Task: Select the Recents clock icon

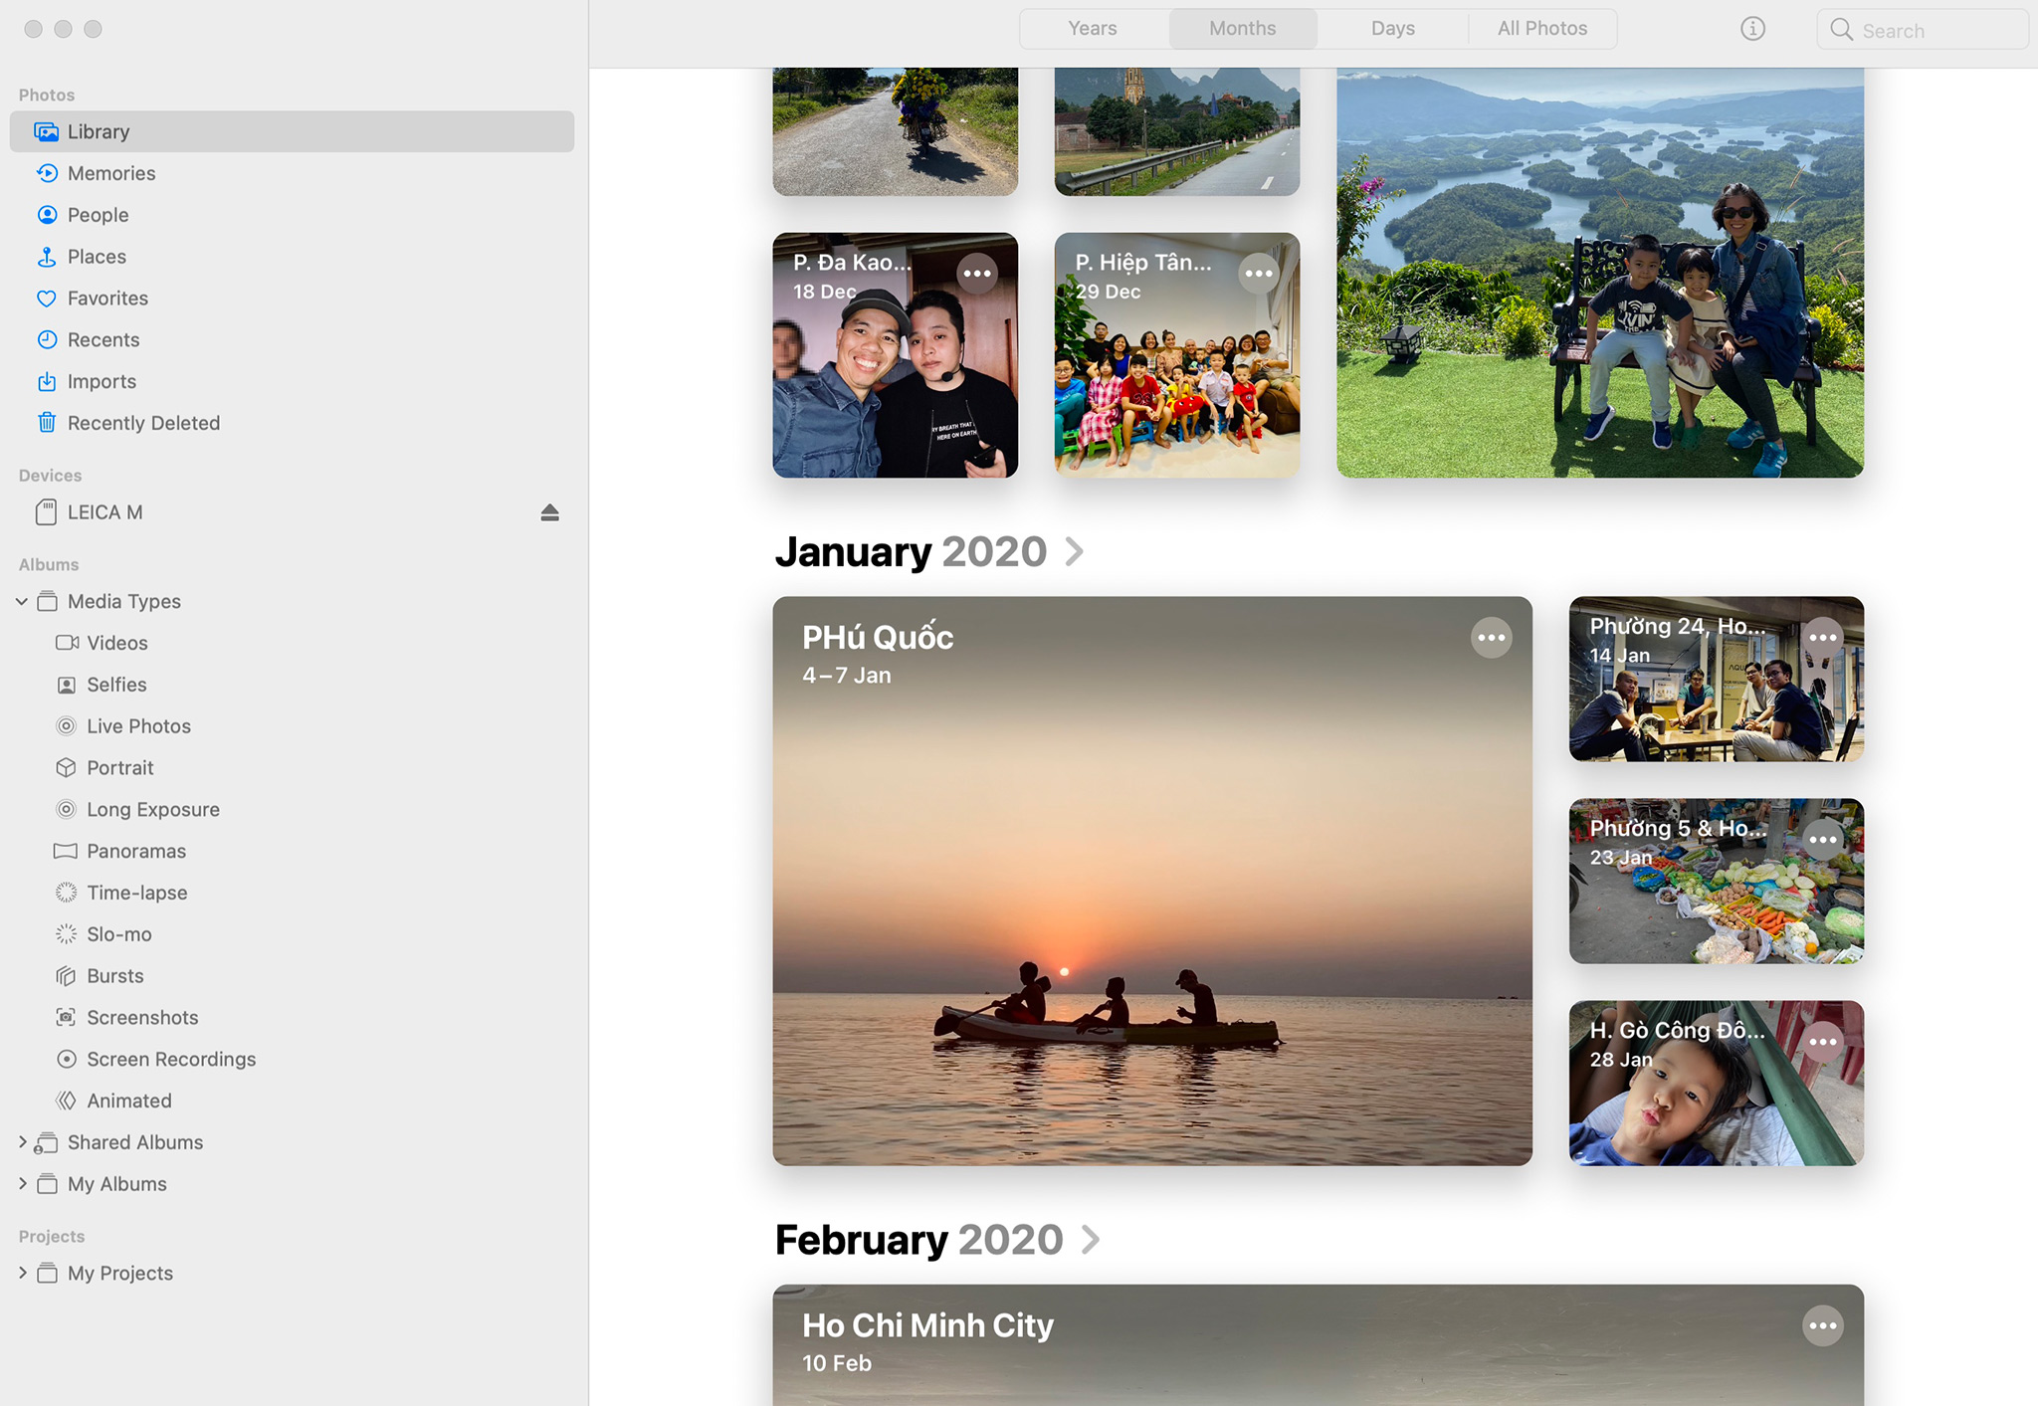Action: (47, 340)
